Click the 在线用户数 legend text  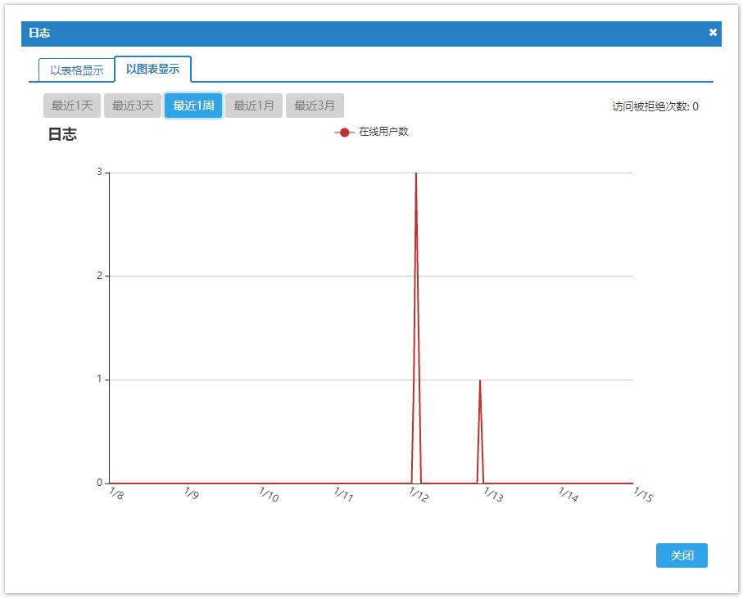click(383, 132)
